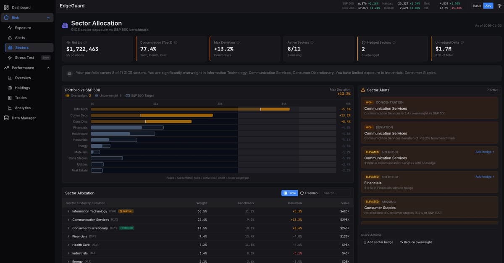The height and width of the screenshot is (263, 504).
Task: Open Exposure in the Risk menu
Action: 23,28
